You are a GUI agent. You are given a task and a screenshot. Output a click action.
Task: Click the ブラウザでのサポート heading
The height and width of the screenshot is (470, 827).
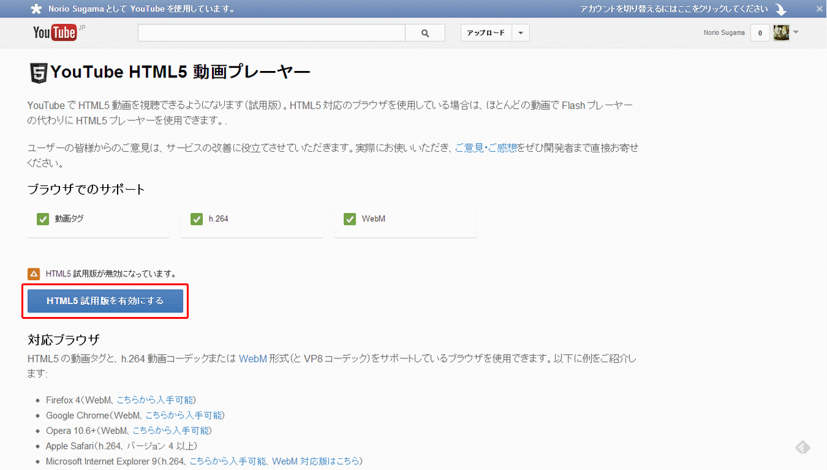pos(87,189)
